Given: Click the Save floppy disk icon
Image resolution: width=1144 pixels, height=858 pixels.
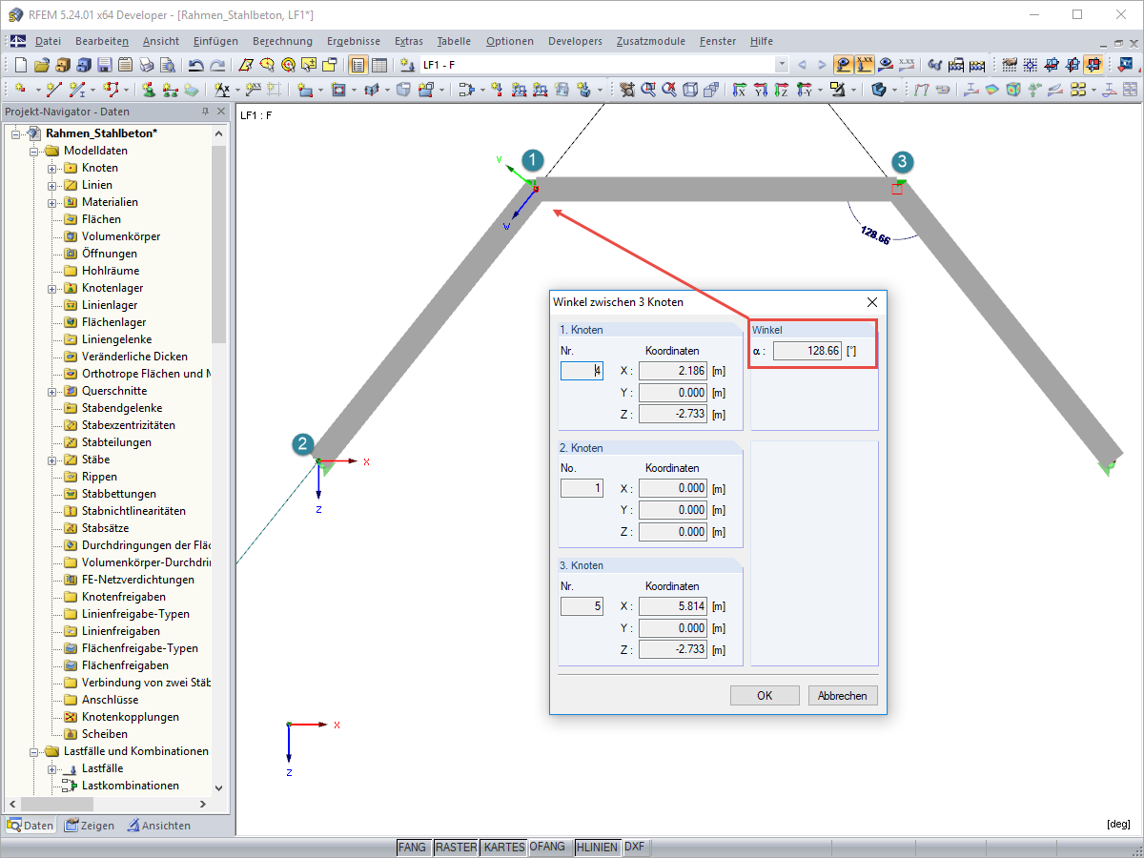Looking at the screenshot, I should 104,65.
